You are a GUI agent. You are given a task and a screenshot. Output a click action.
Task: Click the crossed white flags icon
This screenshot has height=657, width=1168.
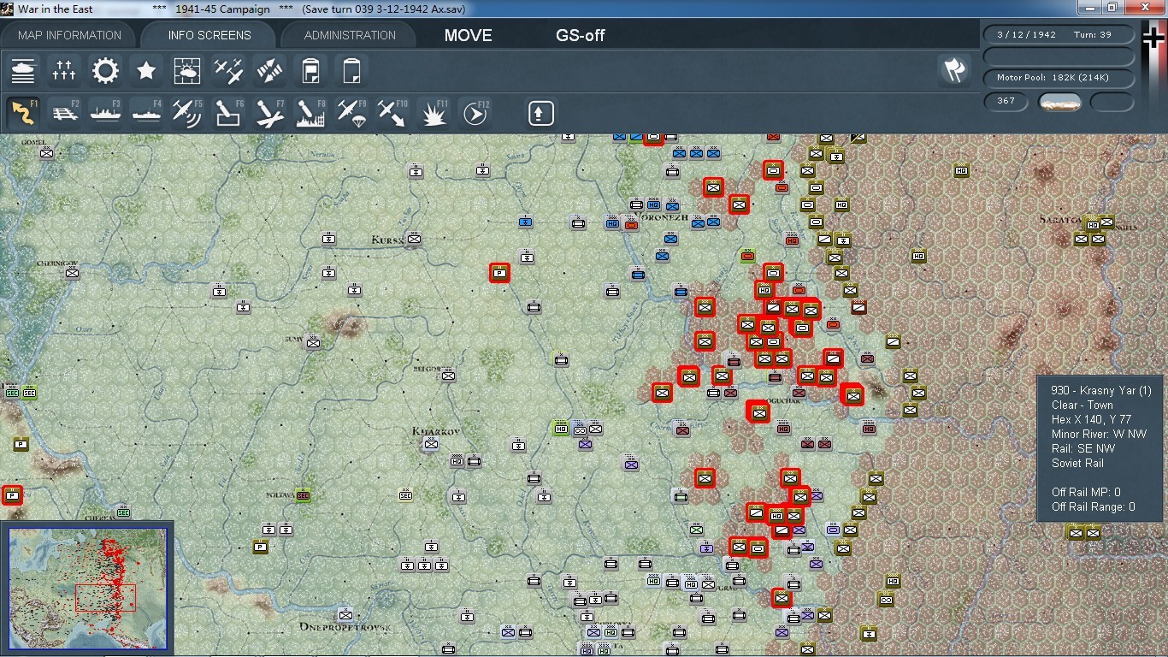tap(954, 70)
